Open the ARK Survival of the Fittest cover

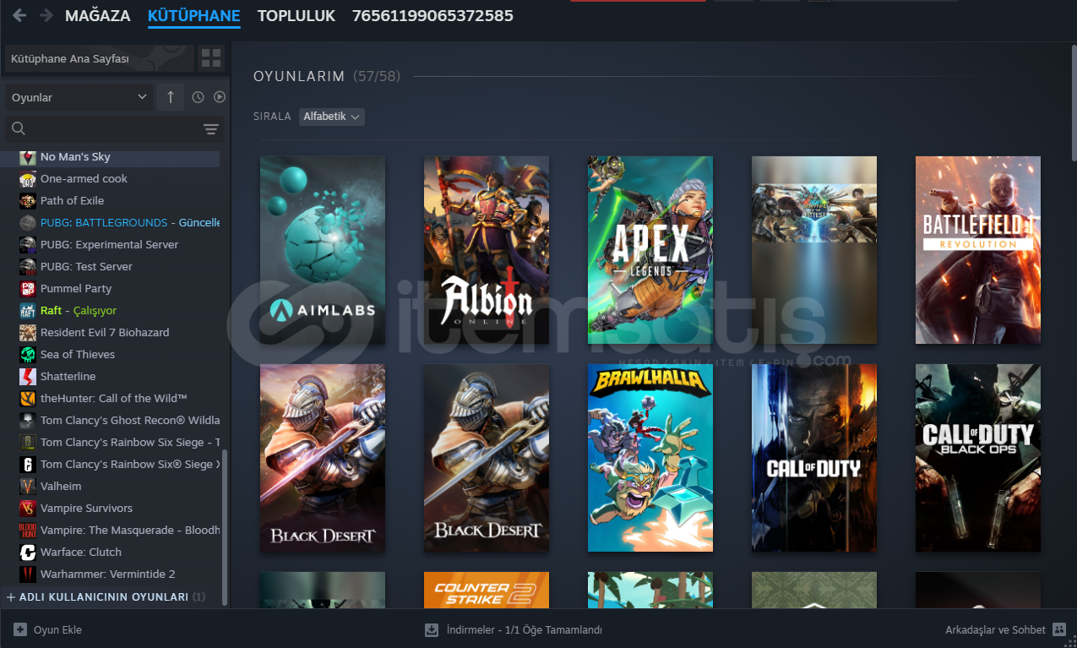coord(814,250)
